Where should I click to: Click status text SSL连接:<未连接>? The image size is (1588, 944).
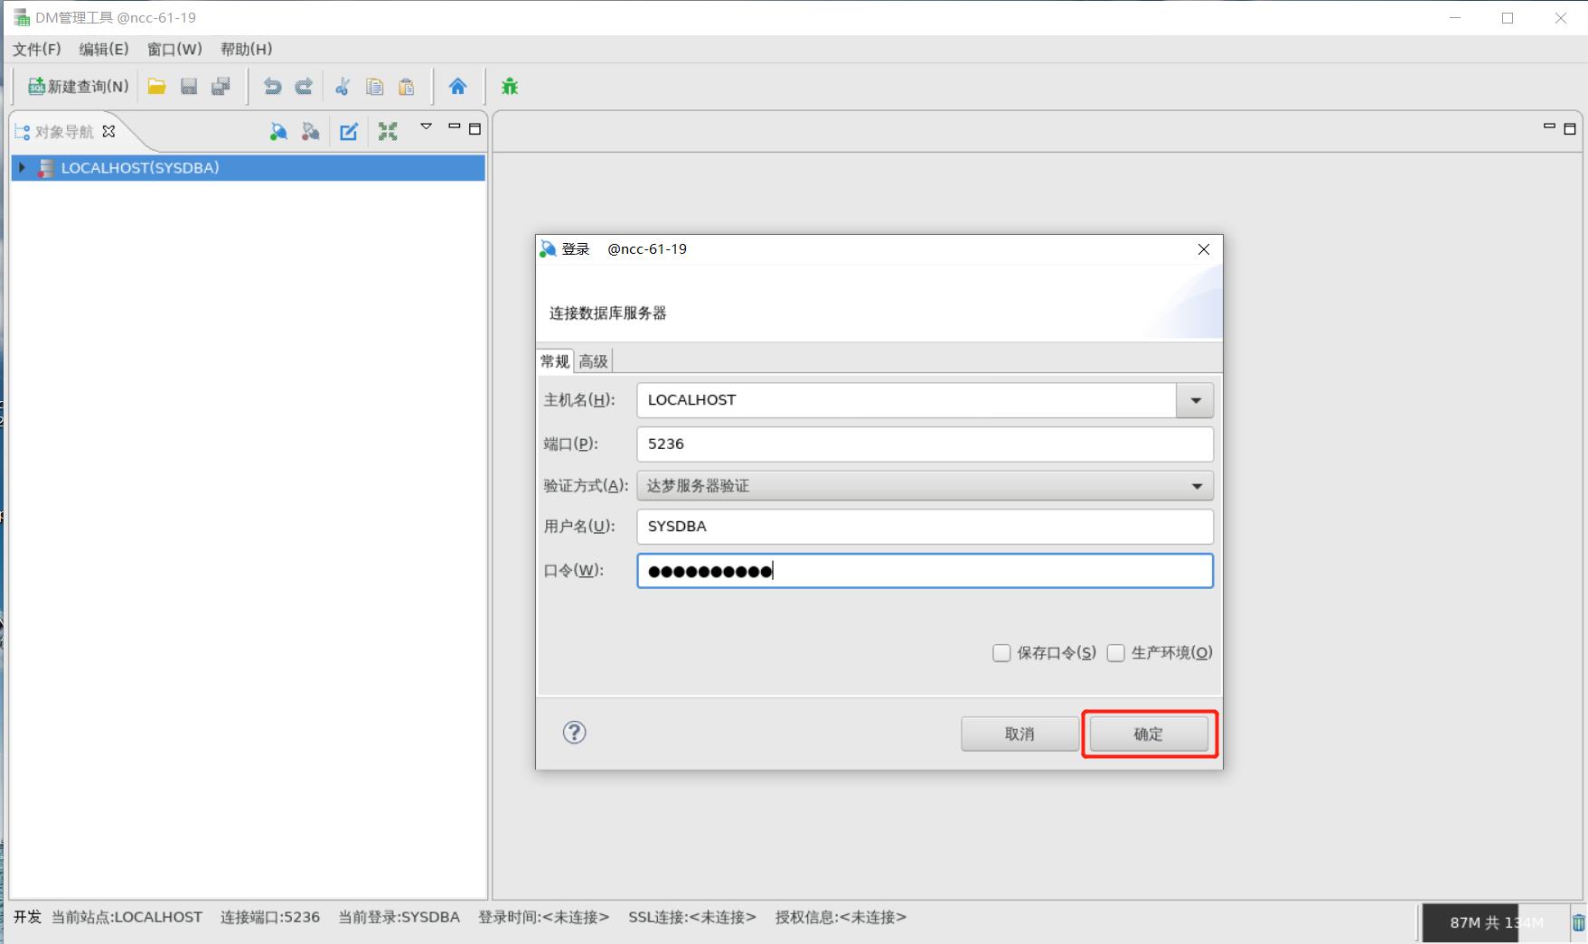(692, 917)
